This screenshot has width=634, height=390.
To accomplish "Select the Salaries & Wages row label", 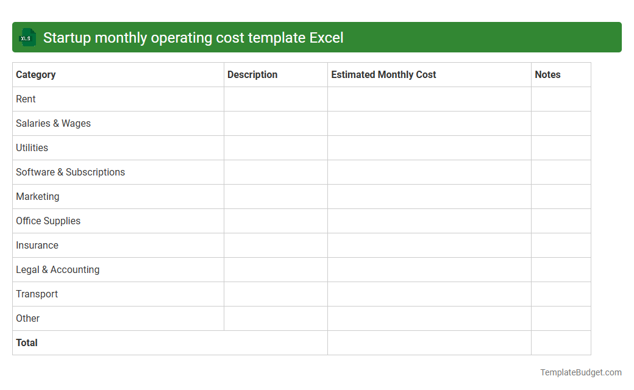I will click(x=53, y=123).
